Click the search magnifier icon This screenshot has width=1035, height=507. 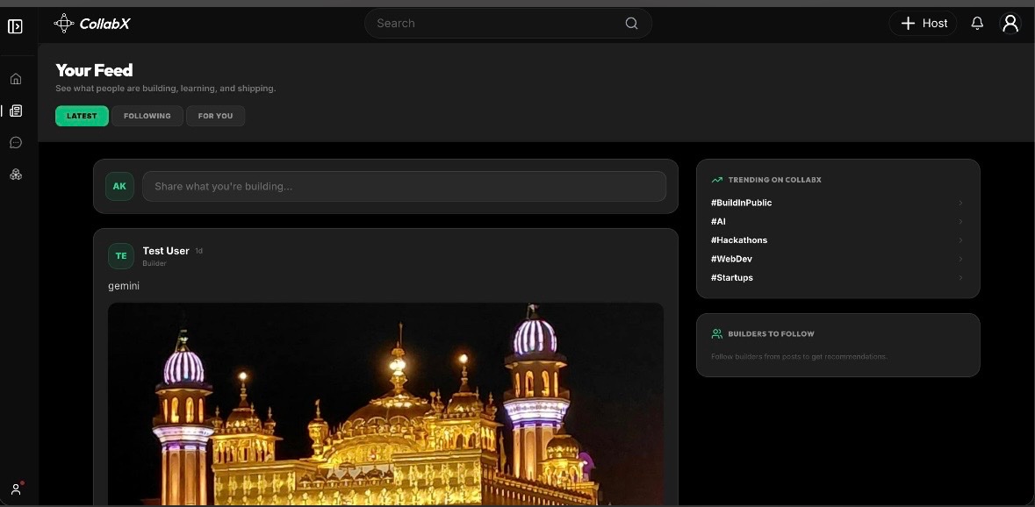click(x=632, y=24)
